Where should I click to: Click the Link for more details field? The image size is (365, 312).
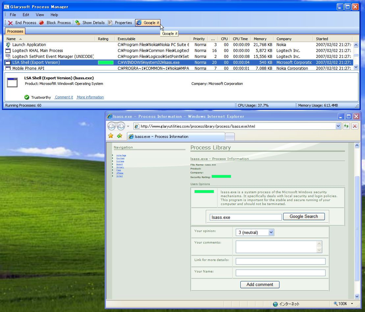(280, 261)
